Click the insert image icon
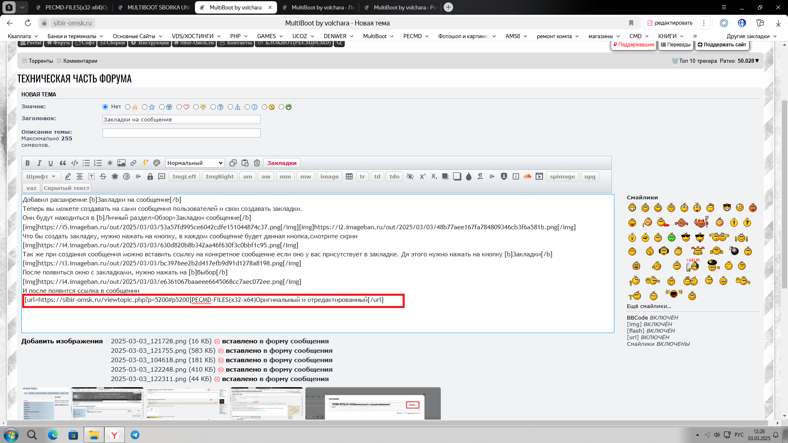 pos(121,163)
